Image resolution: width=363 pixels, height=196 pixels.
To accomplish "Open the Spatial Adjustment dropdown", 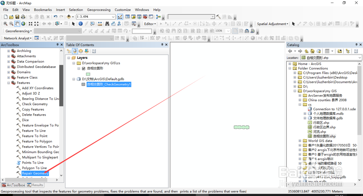I will point(273,24).
